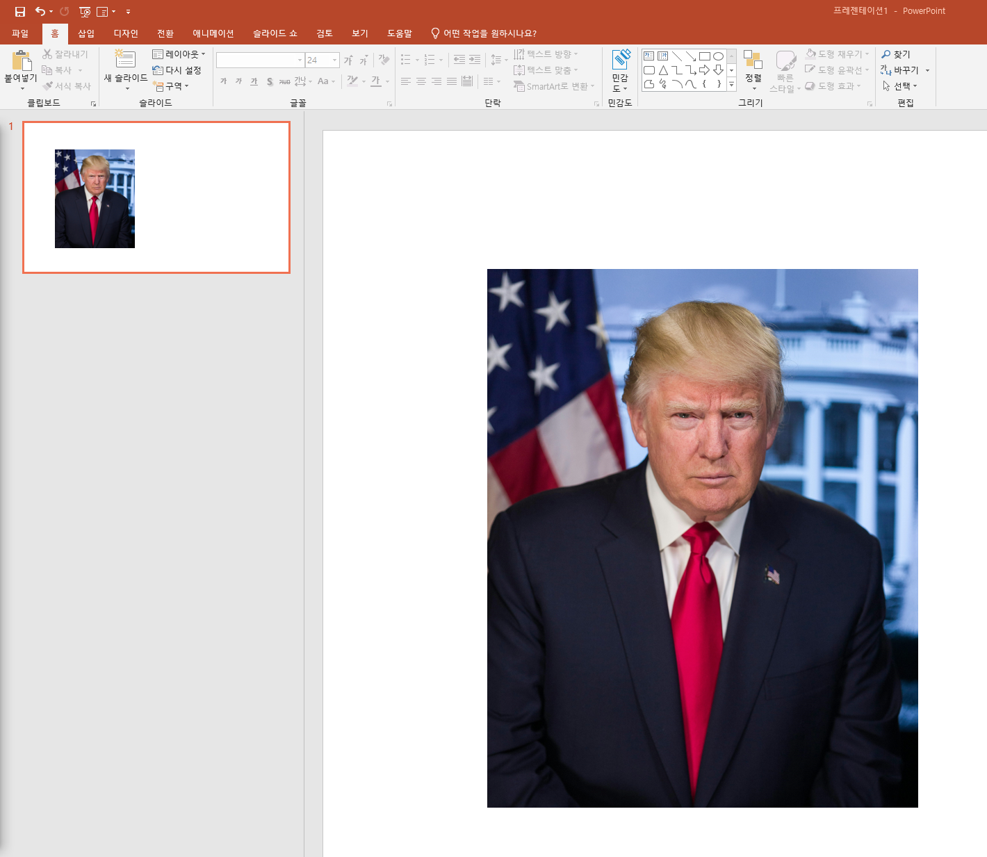Viewport: 987px width, 857px height.
Task: Click Reset slide (다시 설정) button
Action: coord(177,70)
